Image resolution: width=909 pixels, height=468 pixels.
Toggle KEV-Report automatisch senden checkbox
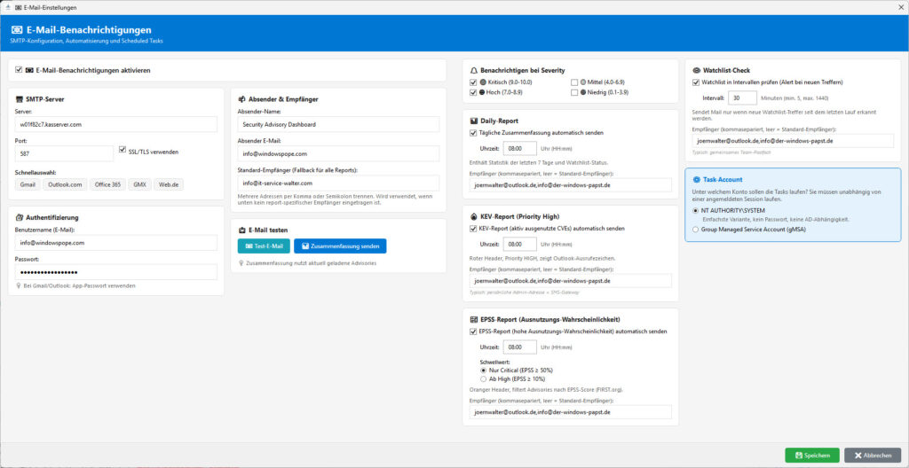pyautogui.click(x=473, y=228)
